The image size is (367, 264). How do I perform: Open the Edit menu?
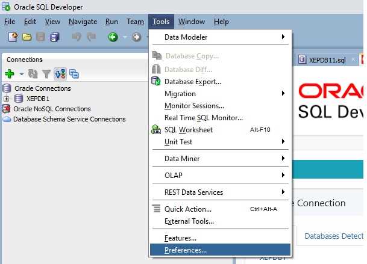[x=30, y=22]
